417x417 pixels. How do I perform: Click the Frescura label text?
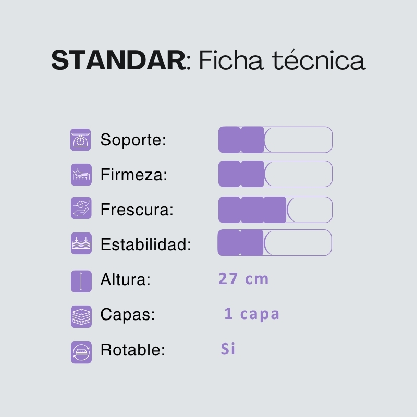(137, 210)
